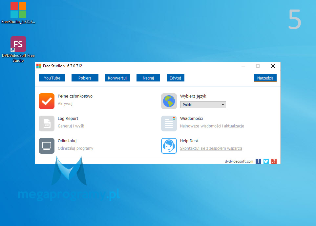The width and height of the screenshot is (316, 226).
Task: Click Free Studio logo in title bar
Action: [39, 66]
